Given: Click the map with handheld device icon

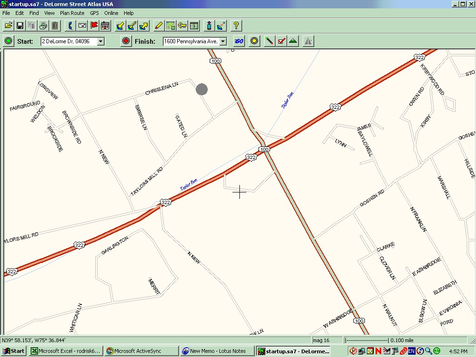Looking at the screenshot, I should click(171, 26).
